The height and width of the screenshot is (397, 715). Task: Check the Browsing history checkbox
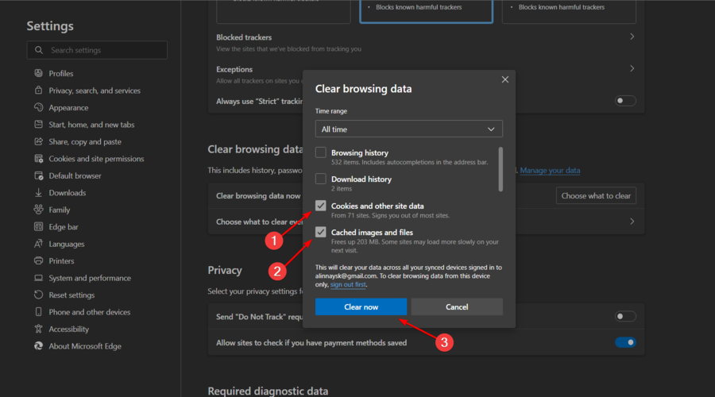tap(321, 152)
